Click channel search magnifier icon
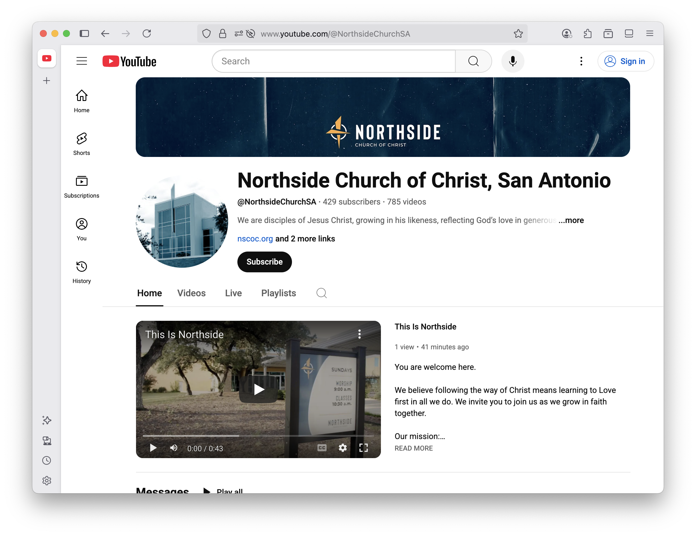Viewport: 696px width, 536px height. [x=321, y=293]
